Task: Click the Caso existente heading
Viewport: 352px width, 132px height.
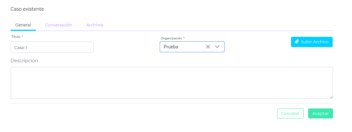Action: (27, 9)
